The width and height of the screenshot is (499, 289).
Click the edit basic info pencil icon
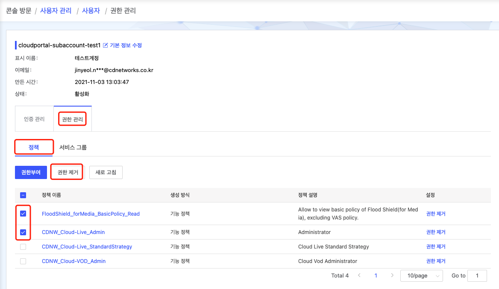(106, 45)
